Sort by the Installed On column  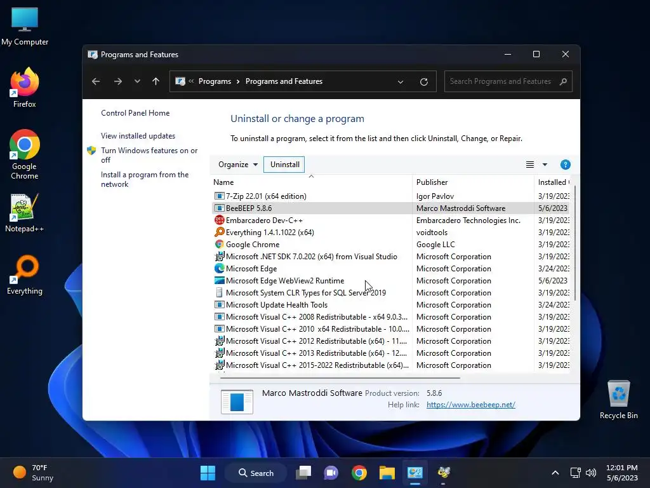click(x=552, y=182)
